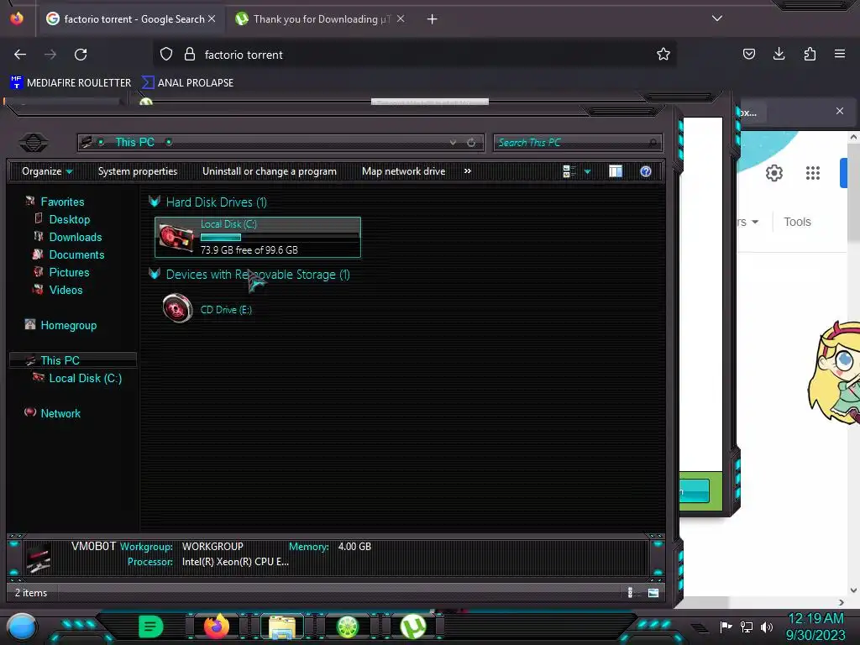The width and height of the screenshot is (860, 645).
Task: Switch to factorio torrent Google Search tab
Action: [x=130, y=19]
